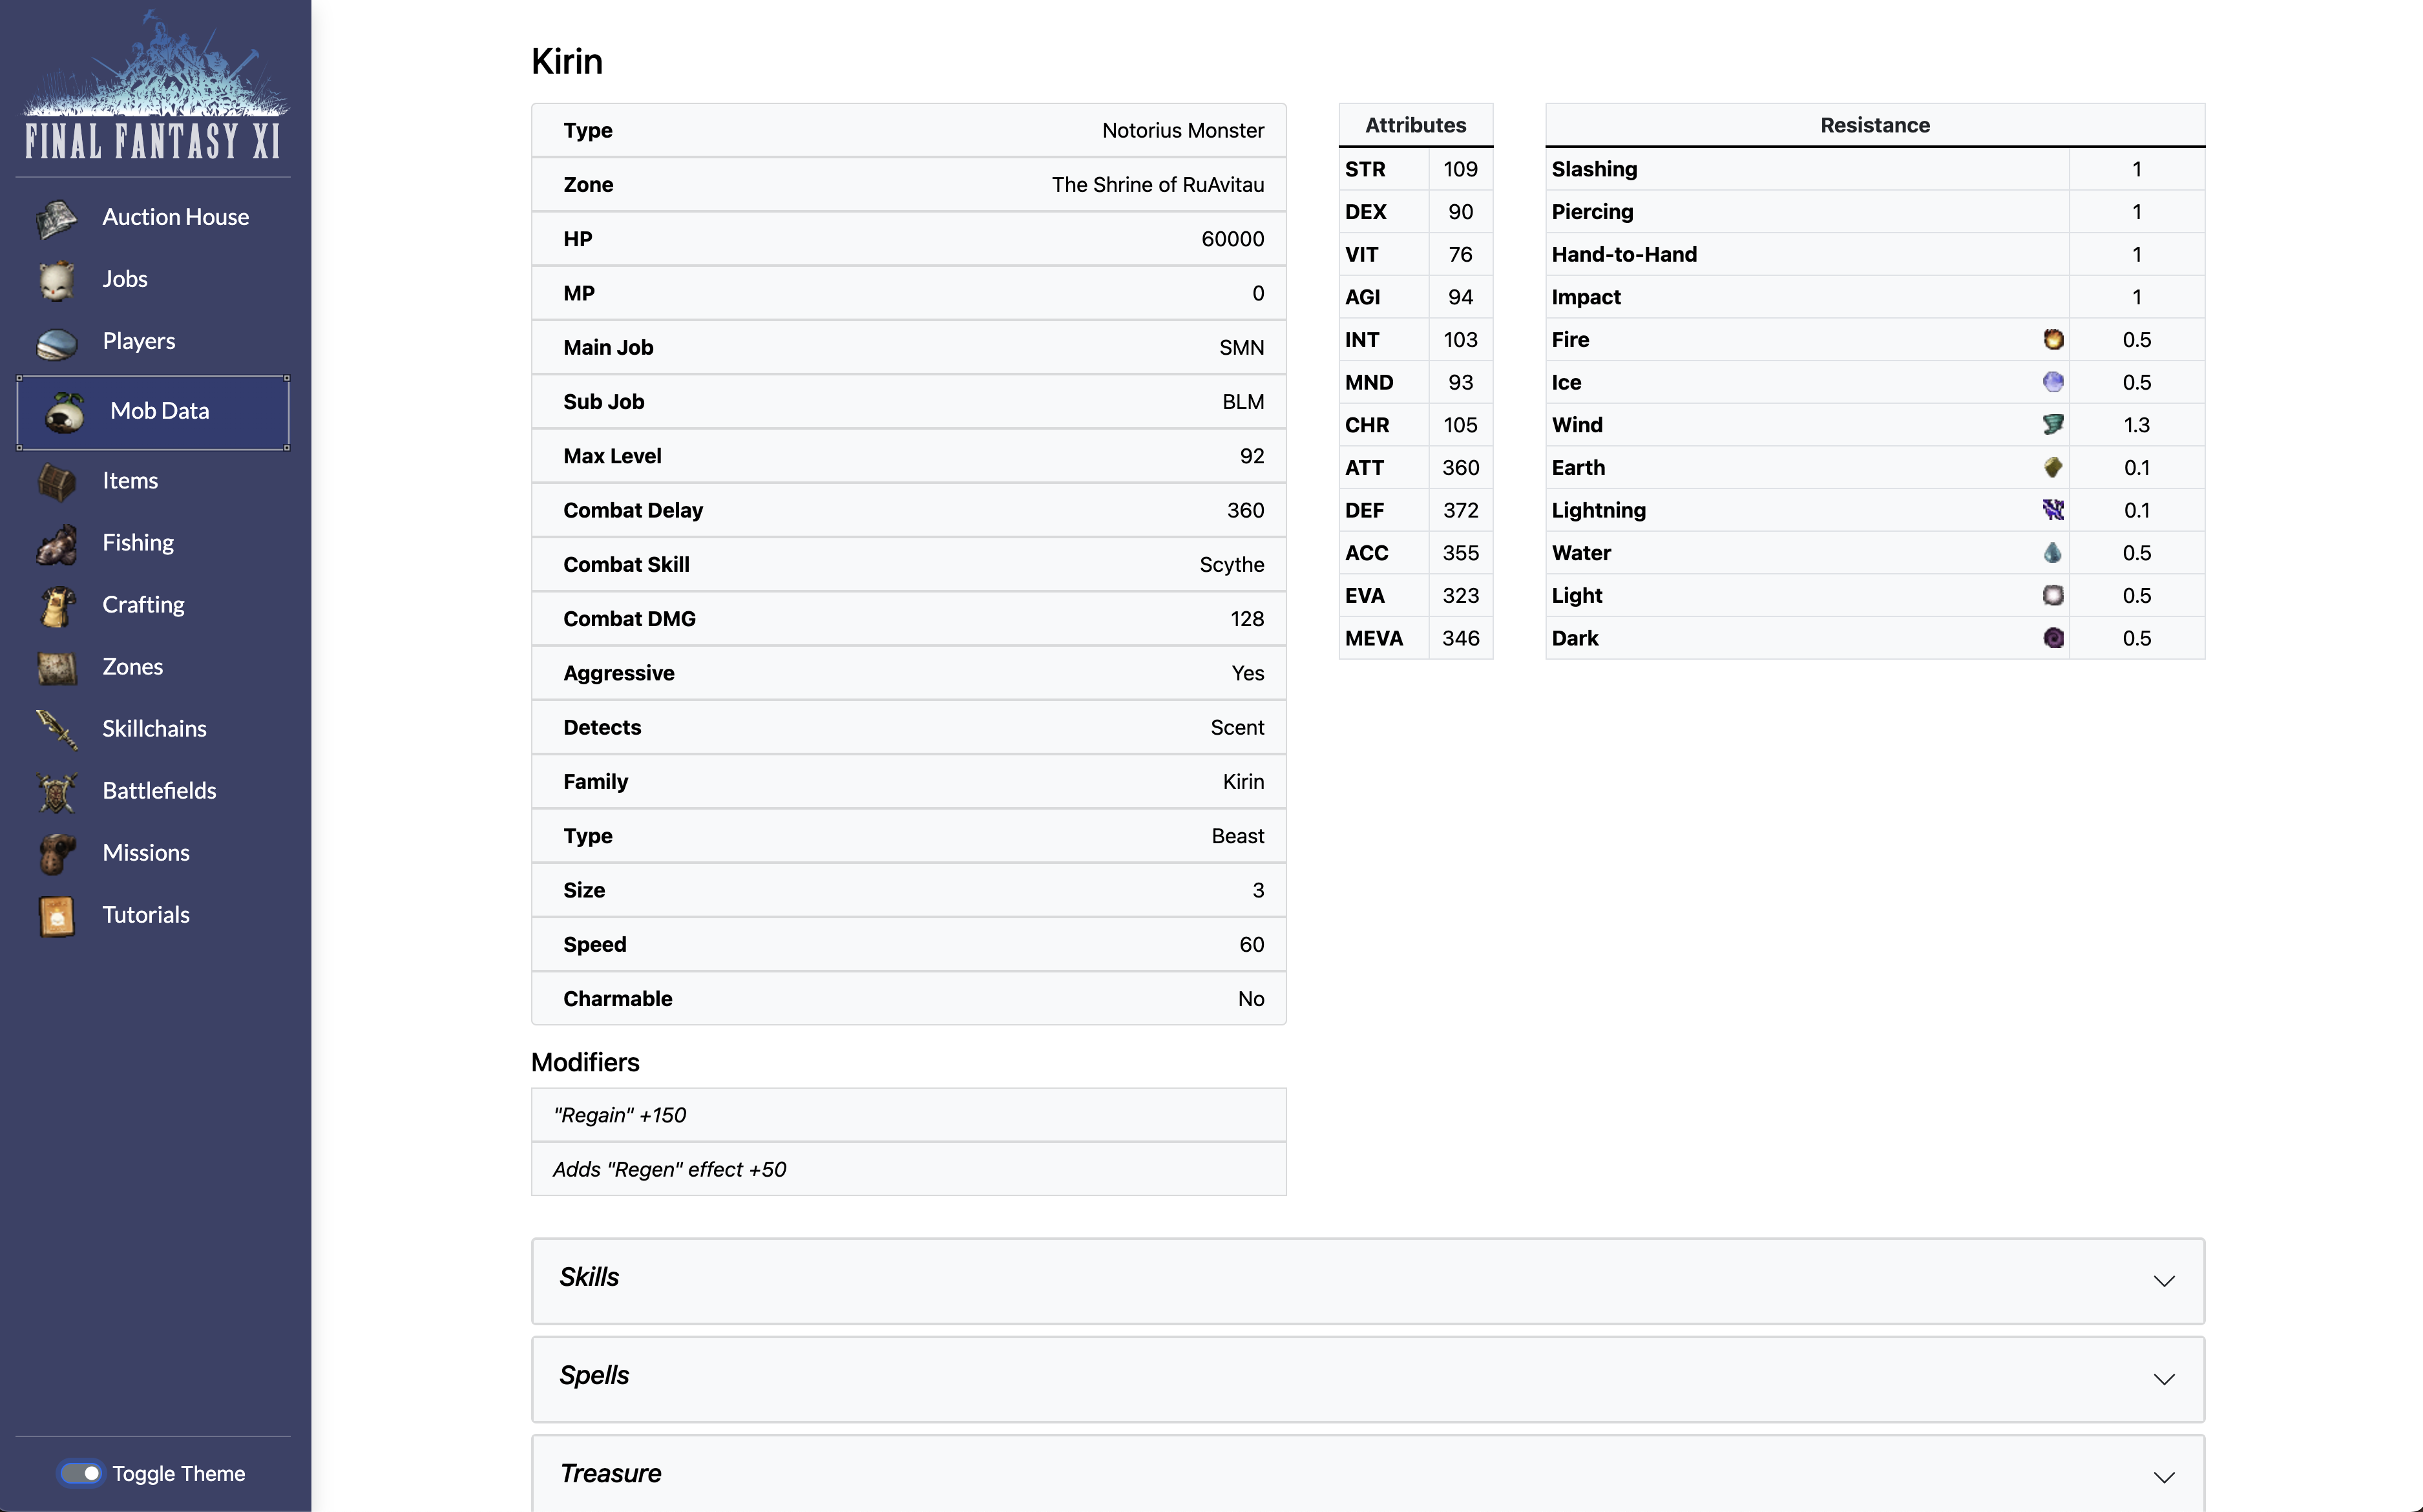Viewport: 2423px width, 1512px height.
Task: Click the Tutorials book icon
Action: 57,915
